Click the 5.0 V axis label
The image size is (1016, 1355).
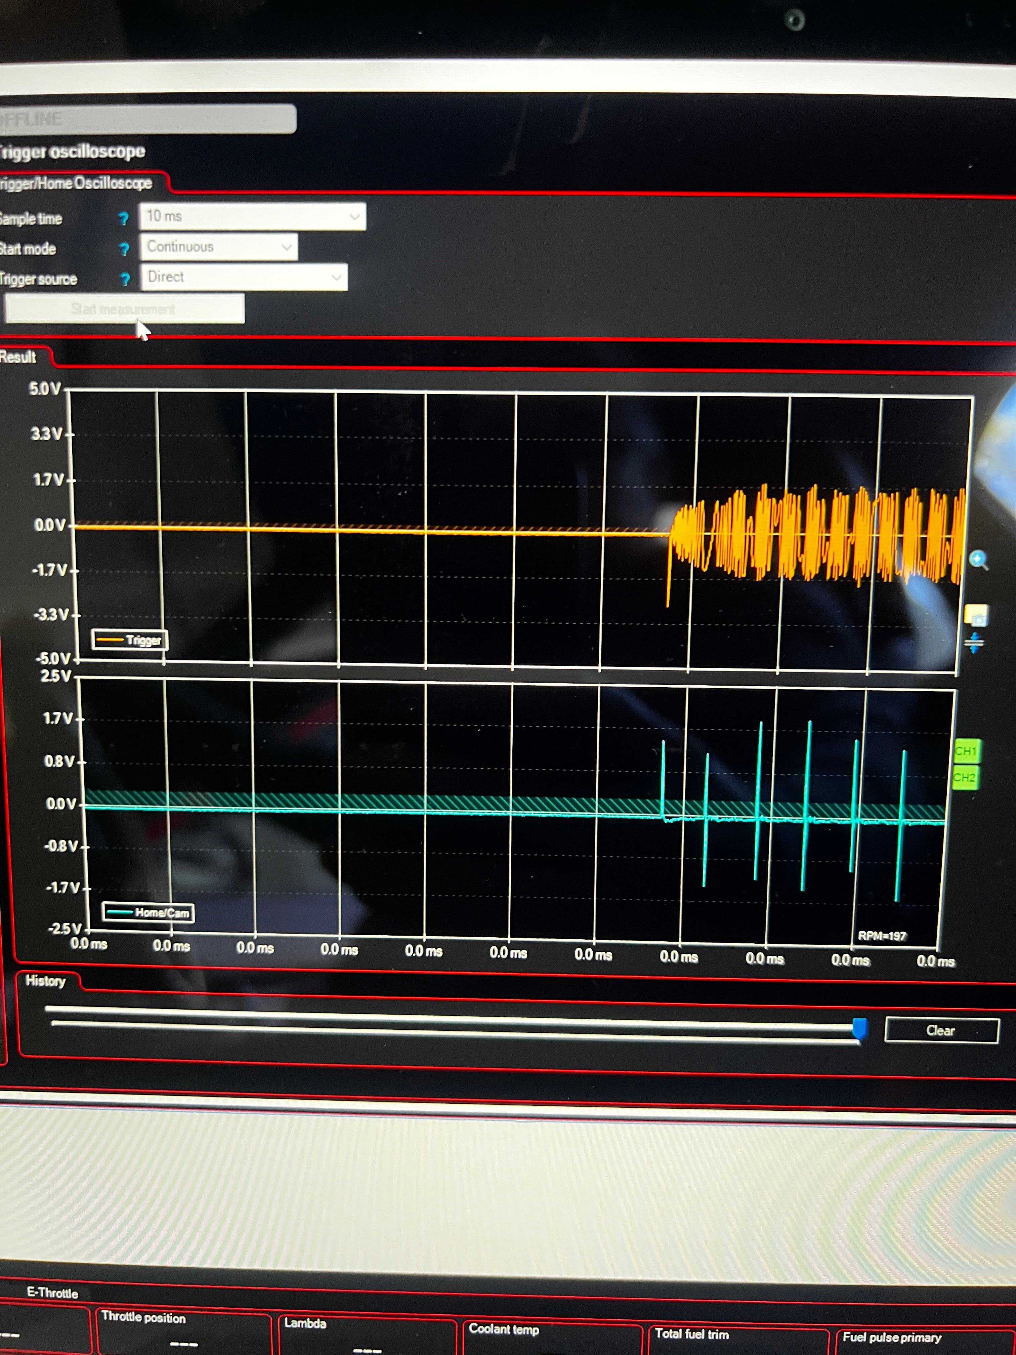click(x=45, y=388)
